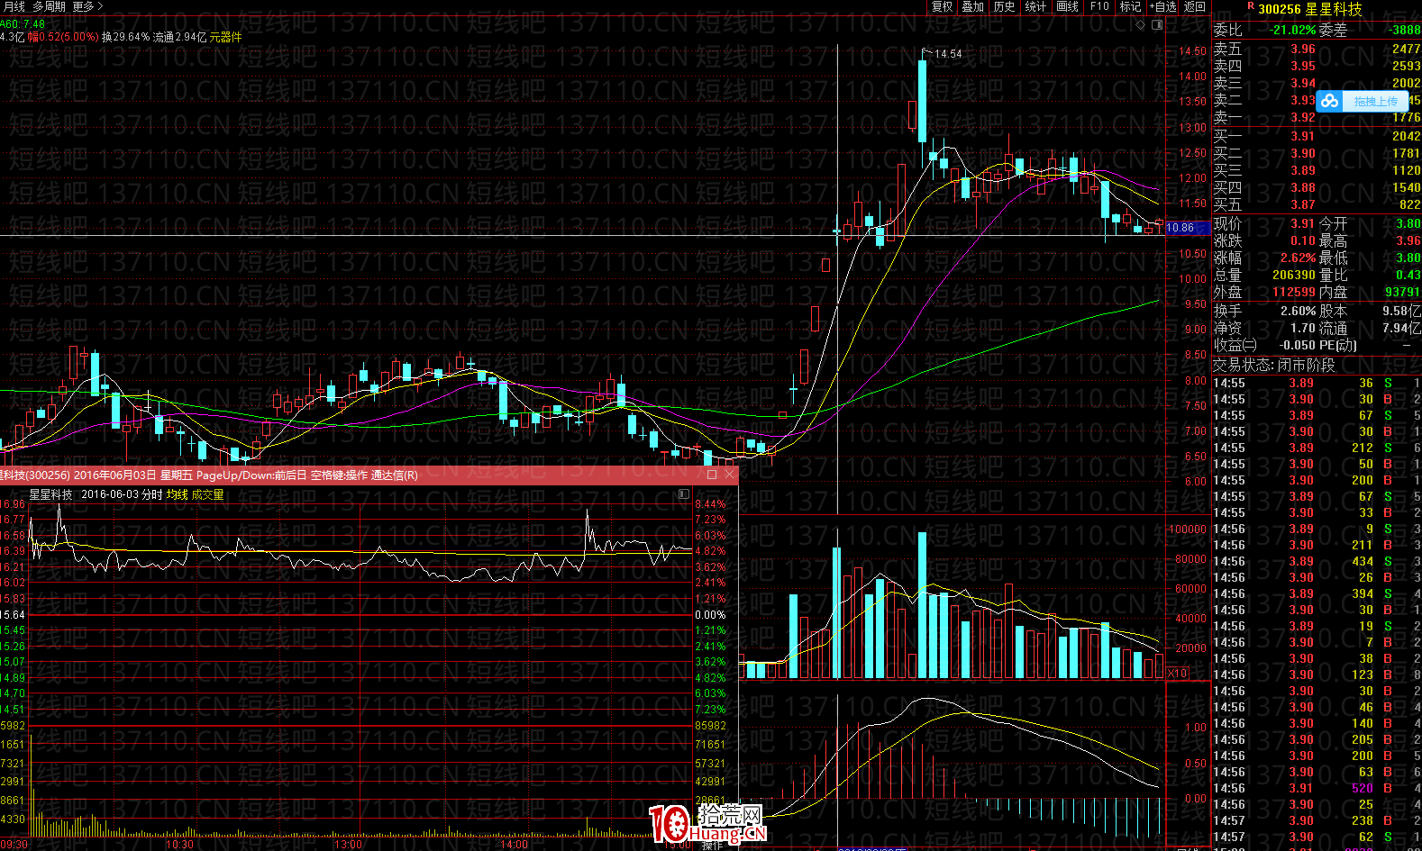Click the 总量 value 206390

(1294, 275)
